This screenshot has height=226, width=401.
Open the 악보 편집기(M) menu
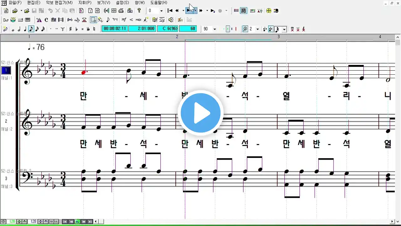[59, 3]
